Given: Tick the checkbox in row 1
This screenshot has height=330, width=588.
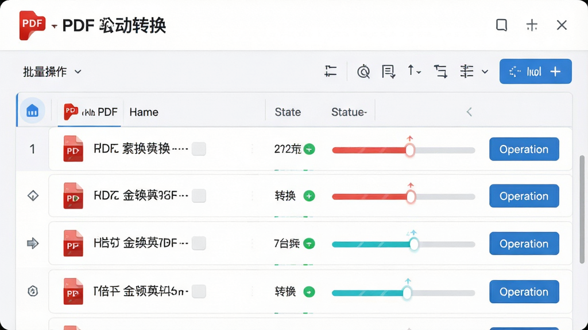Looking at the screenshot, I should pos(199,149).
